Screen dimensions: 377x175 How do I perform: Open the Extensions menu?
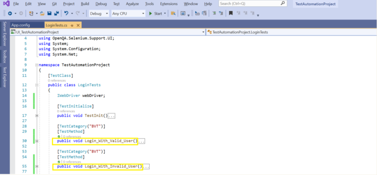[x=168, y=4]
